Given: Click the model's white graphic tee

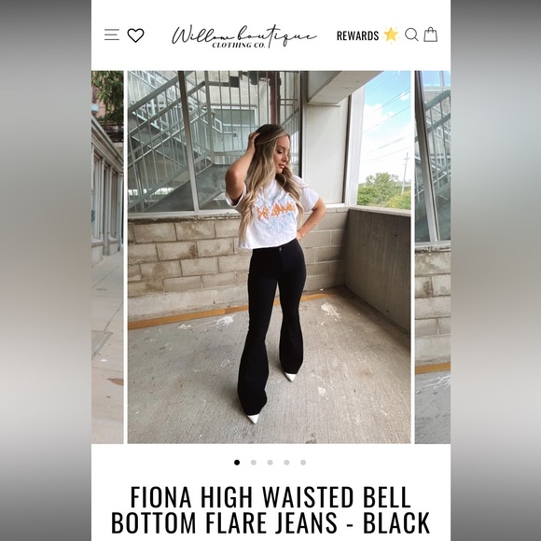Looking at the screenshot, I should pyautogui.click(x=272, y=212).
